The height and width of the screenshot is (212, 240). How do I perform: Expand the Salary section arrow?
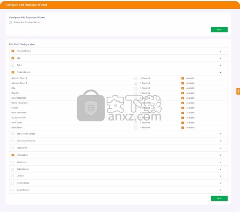(x=220, y=65)
